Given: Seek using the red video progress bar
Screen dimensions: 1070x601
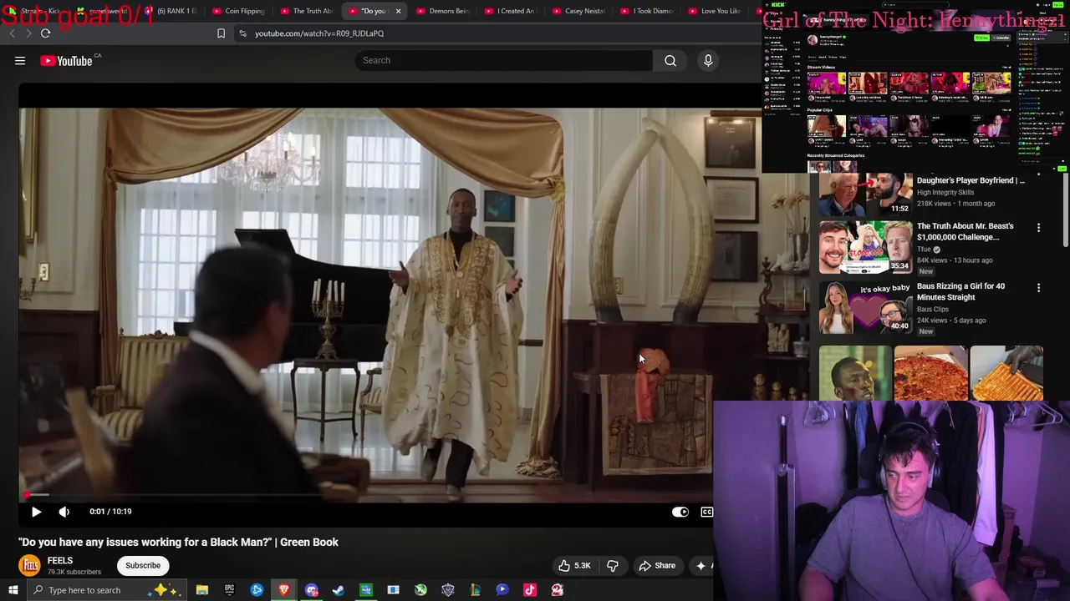Looking at the screenshot, I should (x=366, y=495).
